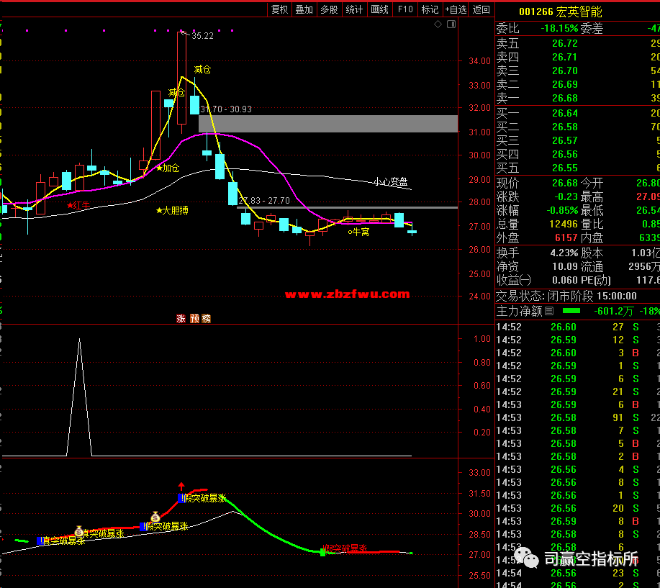
Task: Click the 换手 value 4.23%
Action: [x=564, y=253]
